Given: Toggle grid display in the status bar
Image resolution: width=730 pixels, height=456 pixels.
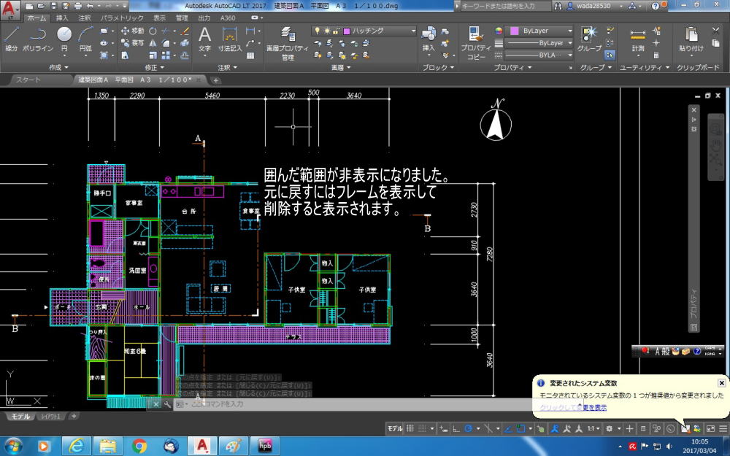Looking at the screenshot, I should click(x=410, y=428).
